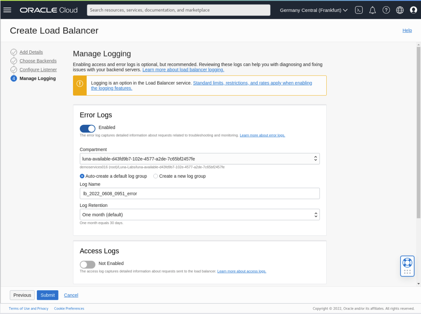Screen dimensions: 421x314
Task: Navigate to the Choose Backends step
Action: pos(38,61)
